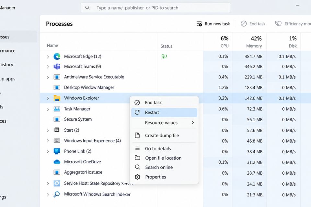Click the Efficiency mode toolbar button

click(x=293, y=24)
